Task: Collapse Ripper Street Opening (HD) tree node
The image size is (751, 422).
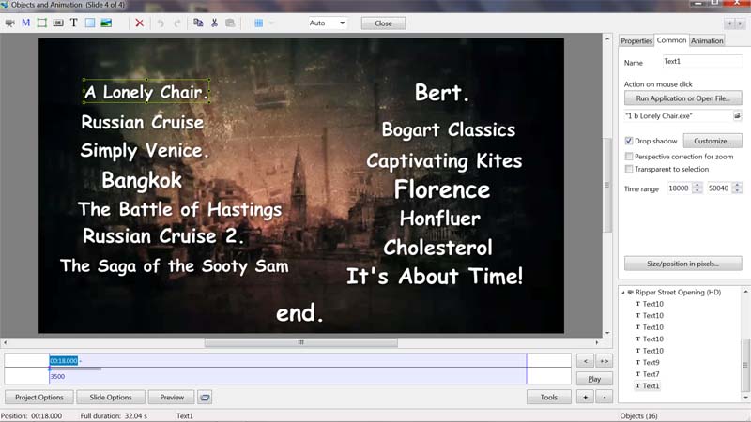Action: point(623,292)
